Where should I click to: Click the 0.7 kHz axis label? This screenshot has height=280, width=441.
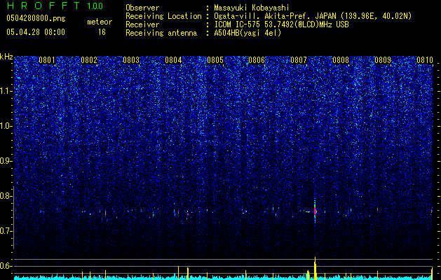[6, 231]
